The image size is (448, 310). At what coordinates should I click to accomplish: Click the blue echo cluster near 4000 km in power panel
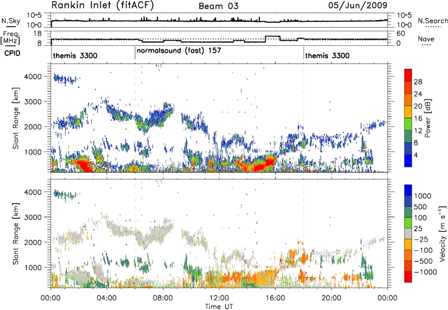click(x=65, y=79)
